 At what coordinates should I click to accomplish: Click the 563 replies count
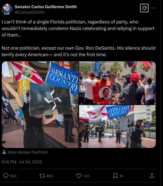click(13, 176)
